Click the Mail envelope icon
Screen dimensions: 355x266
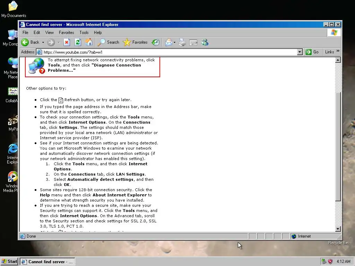[169, 42]
